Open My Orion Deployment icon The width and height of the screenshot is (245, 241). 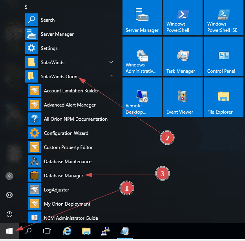point(35,204)
